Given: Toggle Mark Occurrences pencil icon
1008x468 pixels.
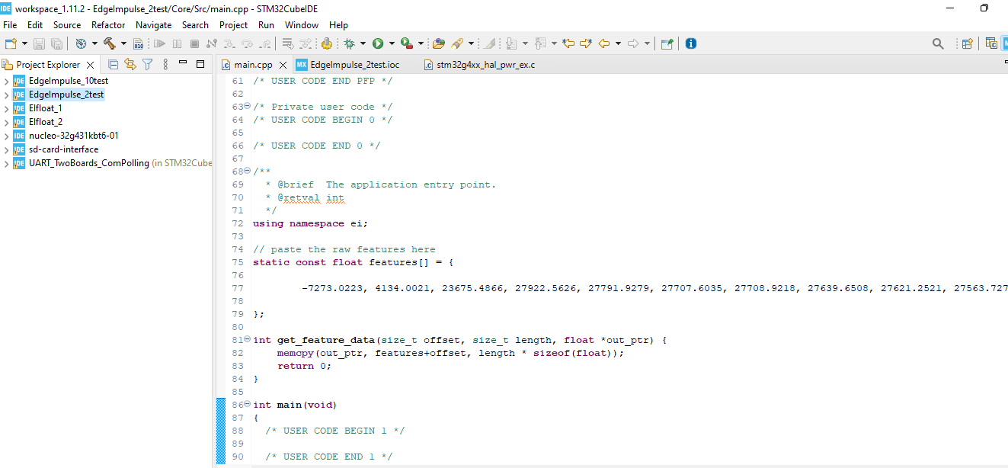Looking at the screenshot, I should click(x=489, y=43).
